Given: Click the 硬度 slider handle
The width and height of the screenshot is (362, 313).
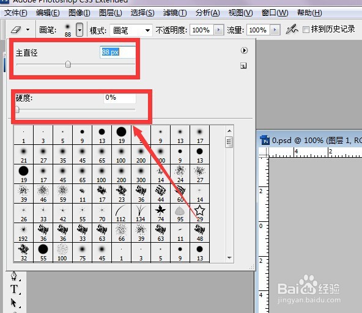Looking at the screenshot, I should (17, 109).
